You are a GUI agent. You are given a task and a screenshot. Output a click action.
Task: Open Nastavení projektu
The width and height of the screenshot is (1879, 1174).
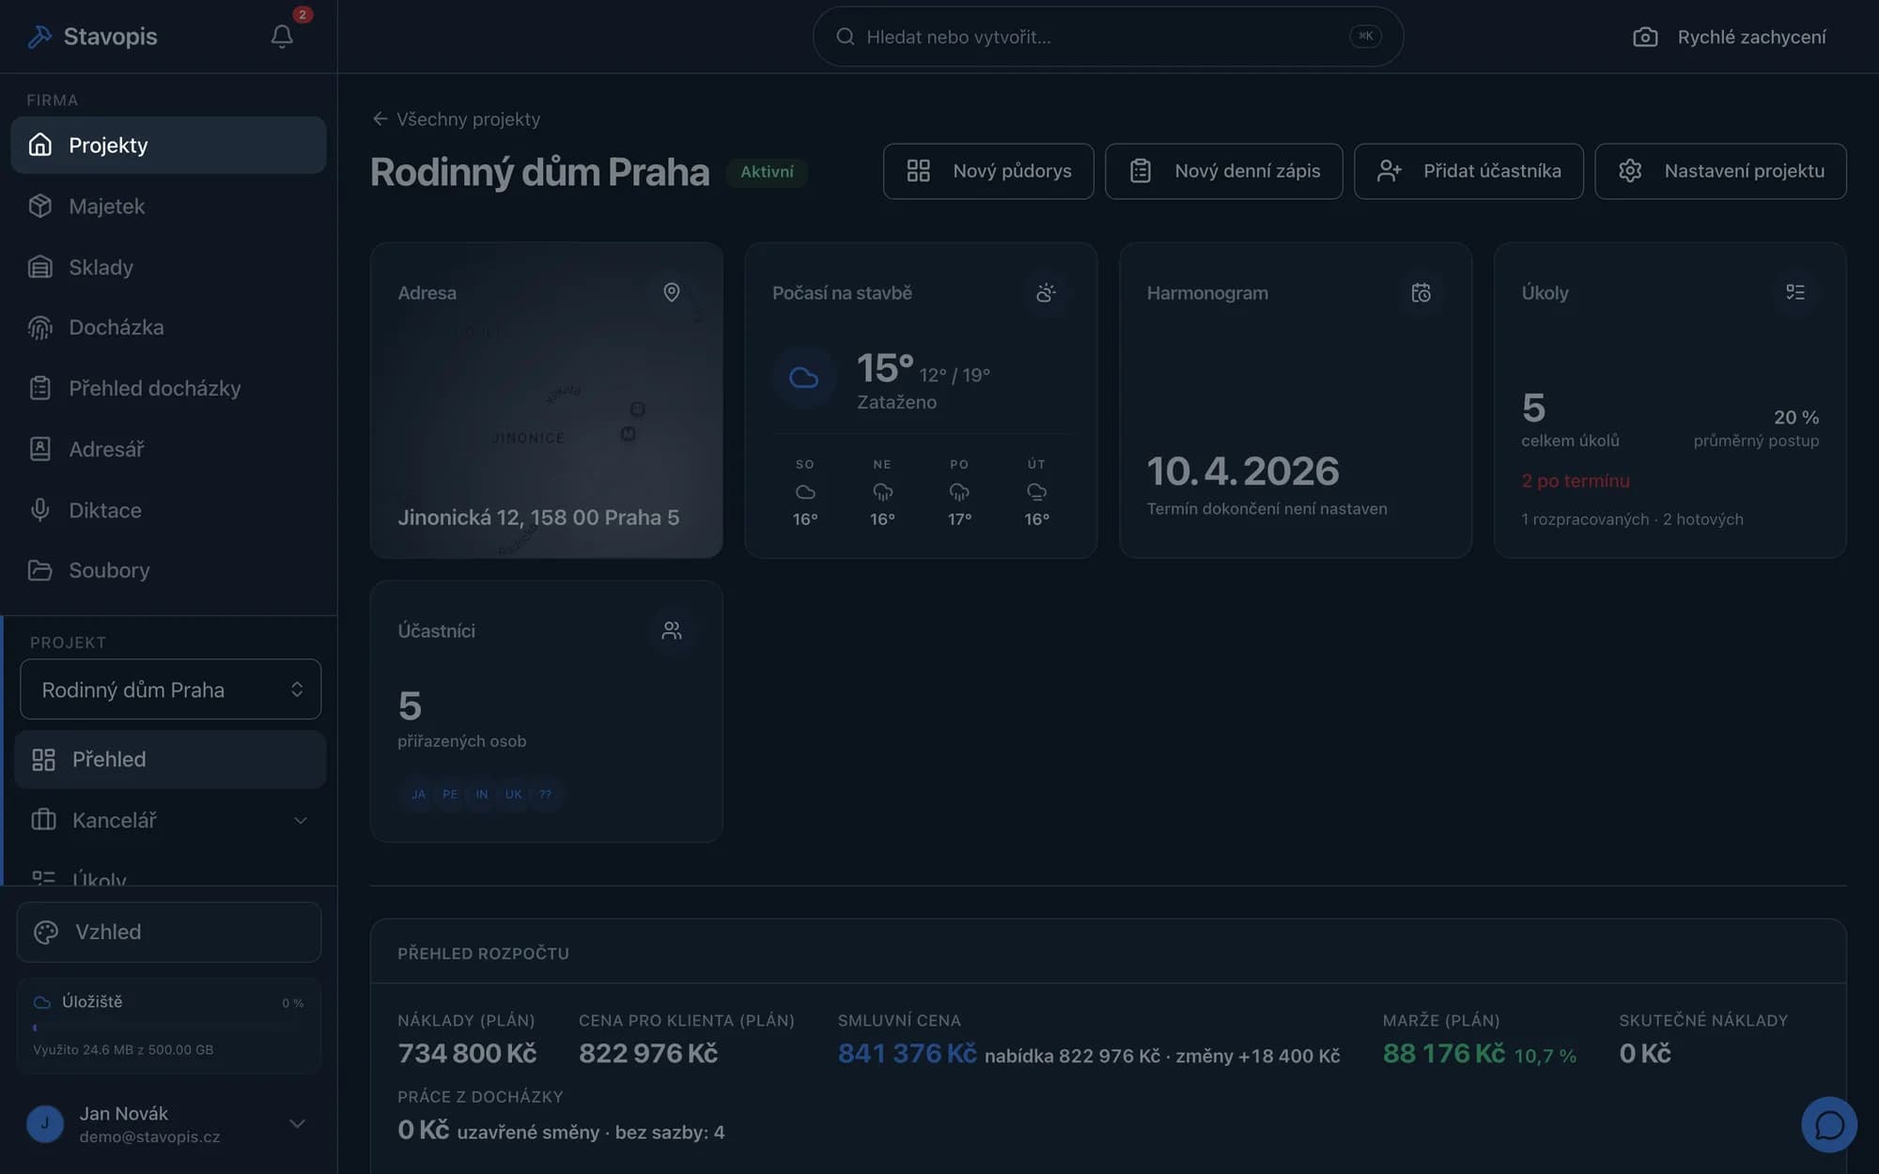tap(1720, 171)
